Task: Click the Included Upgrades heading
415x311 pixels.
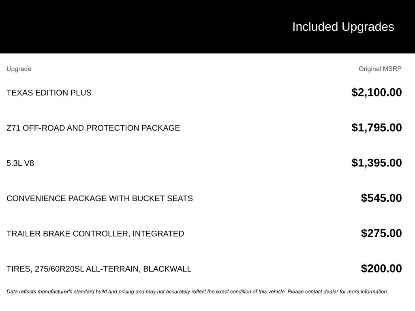Action: click(343, 27)
